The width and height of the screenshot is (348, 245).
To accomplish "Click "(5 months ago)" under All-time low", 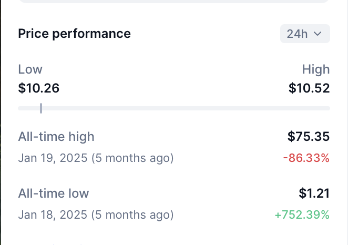I will click(x=132, y=215).
